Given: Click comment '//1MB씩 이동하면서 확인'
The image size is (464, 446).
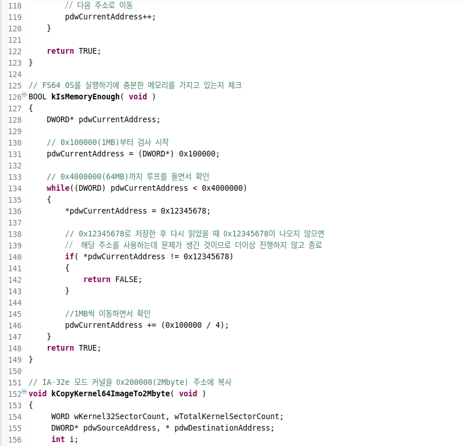Looking at the screenshot, I should click(x=108, y=314).
